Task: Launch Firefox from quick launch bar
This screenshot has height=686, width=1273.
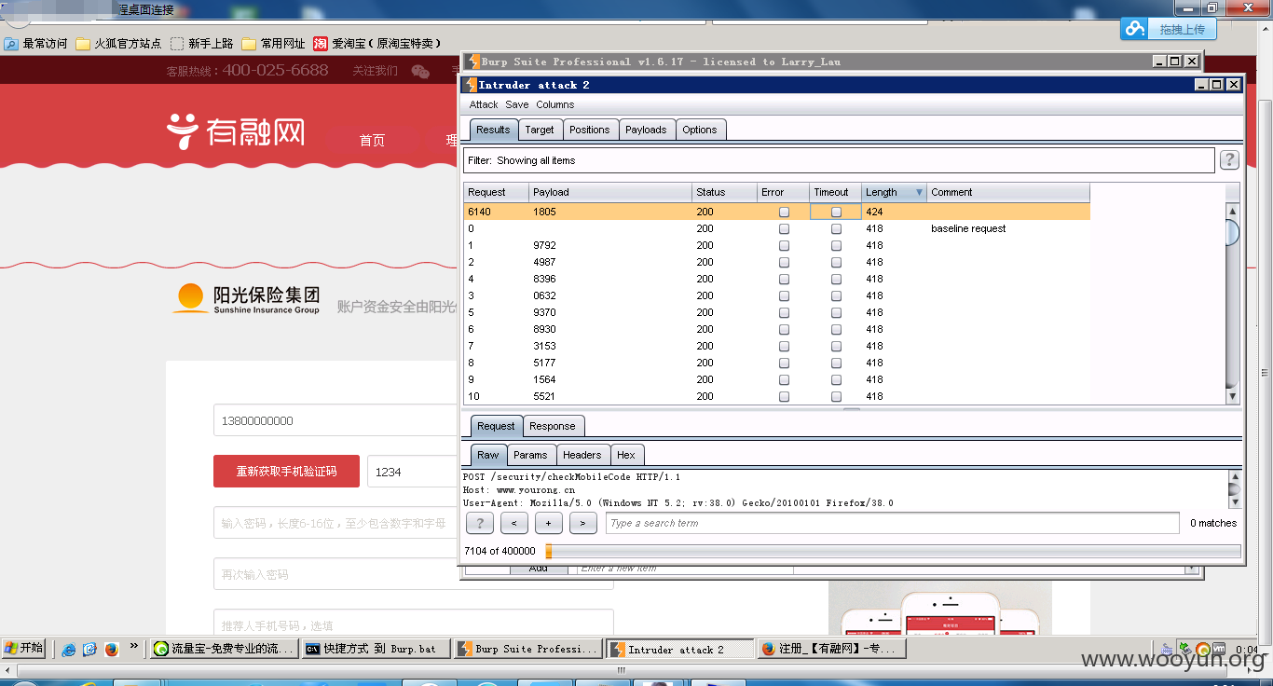Action: pyautogui.click(x=112, y=649)
